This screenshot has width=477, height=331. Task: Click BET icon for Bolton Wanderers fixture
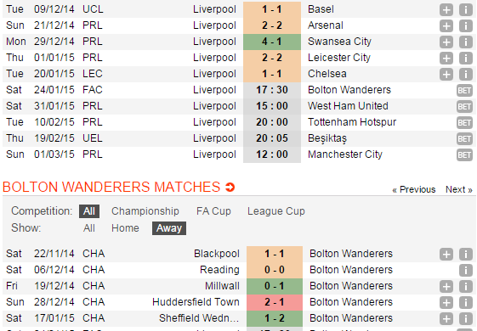tap(464, 91)
